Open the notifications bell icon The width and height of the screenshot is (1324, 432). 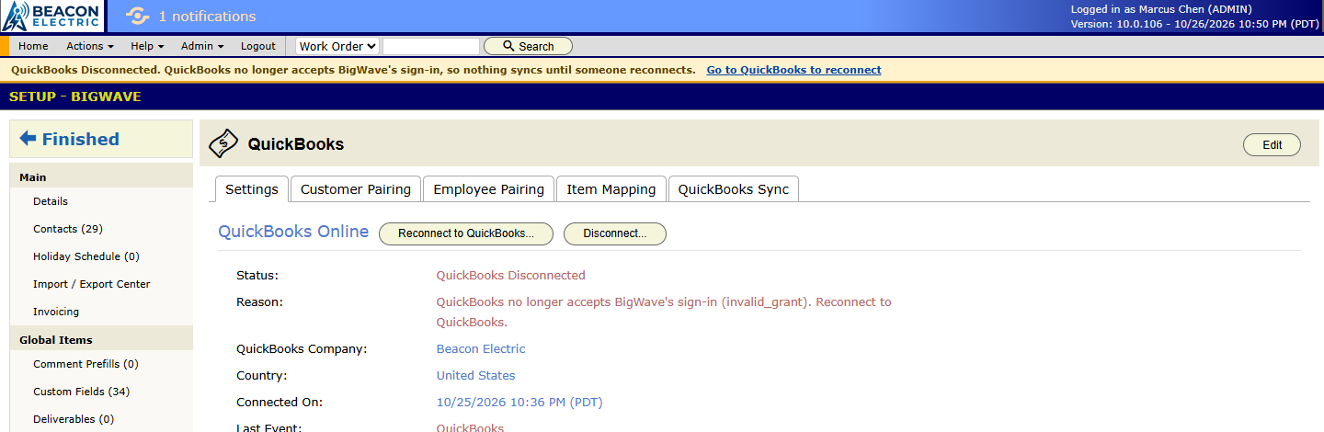click(x=137, y=16)
